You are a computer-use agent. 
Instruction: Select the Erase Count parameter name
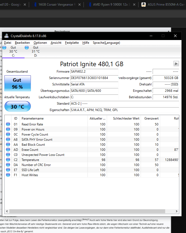(30, 150)
